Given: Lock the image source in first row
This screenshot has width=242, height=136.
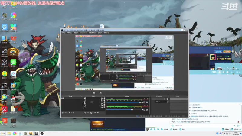Looking at the screenshot, I should [x=104, y=98].
